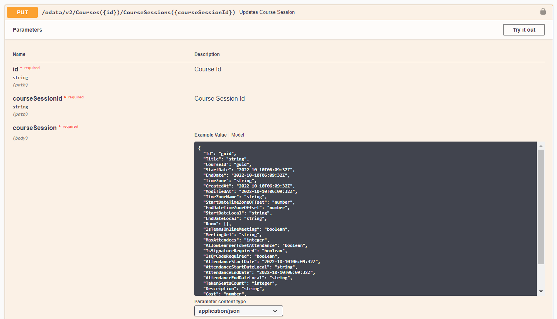This screenshot has height=319, width=557.
Task: Click the authorization padlock icon
Action: [x=543, y=12]
